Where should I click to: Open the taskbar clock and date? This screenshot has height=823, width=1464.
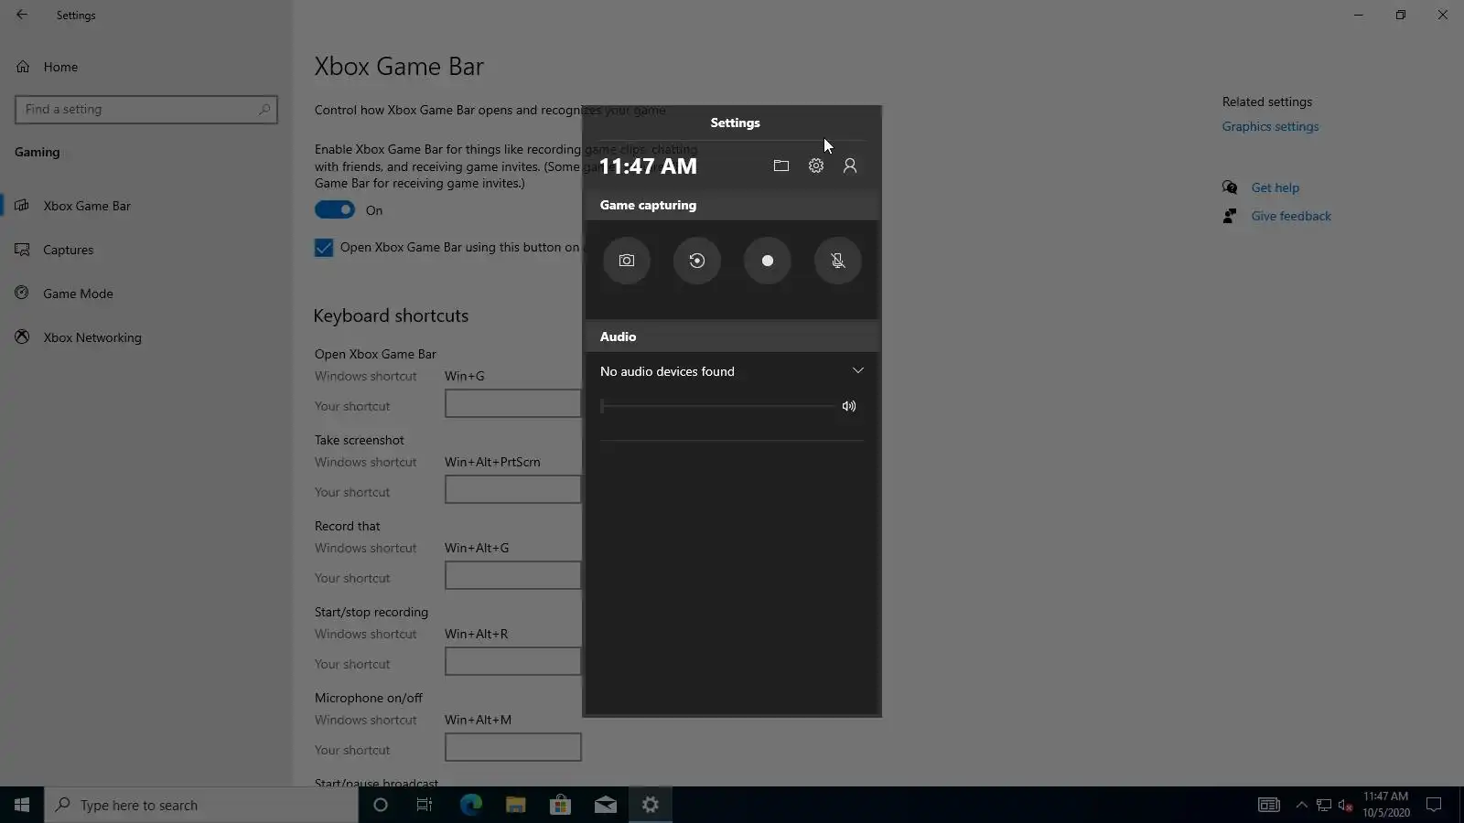click(x=1385, y=805)
